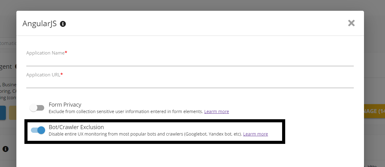Click the info icon behind the dialog at bottom left
This screenshot has width=385, height=167.
click(x=5, y=149)
